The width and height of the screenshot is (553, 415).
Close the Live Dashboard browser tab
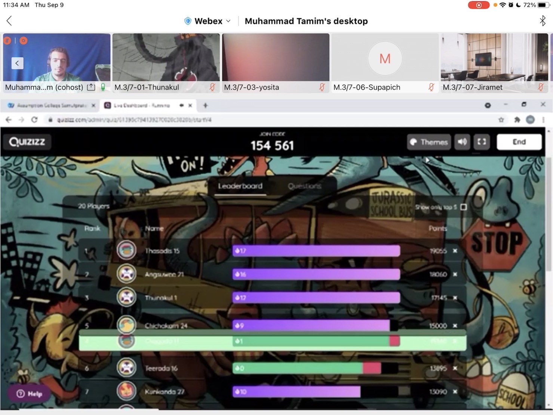[x=190, y=106]
